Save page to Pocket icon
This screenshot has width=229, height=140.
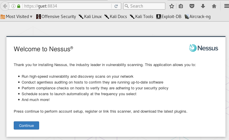[192, 6]
